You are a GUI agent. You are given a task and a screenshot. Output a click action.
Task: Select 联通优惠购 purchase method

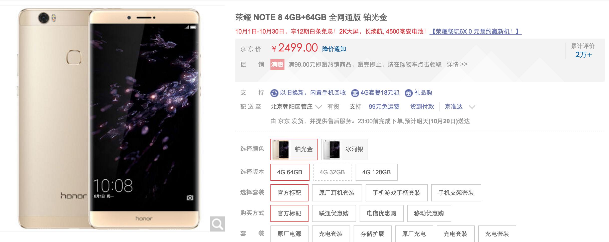pos(334,213)
